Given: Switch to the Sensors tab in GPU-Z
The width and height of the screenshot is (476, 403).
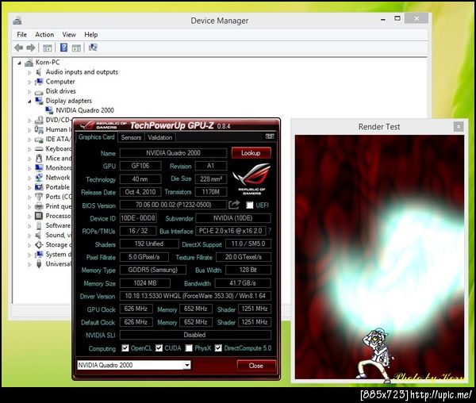Looking at the screenshot, I should (x=131, y=137).
